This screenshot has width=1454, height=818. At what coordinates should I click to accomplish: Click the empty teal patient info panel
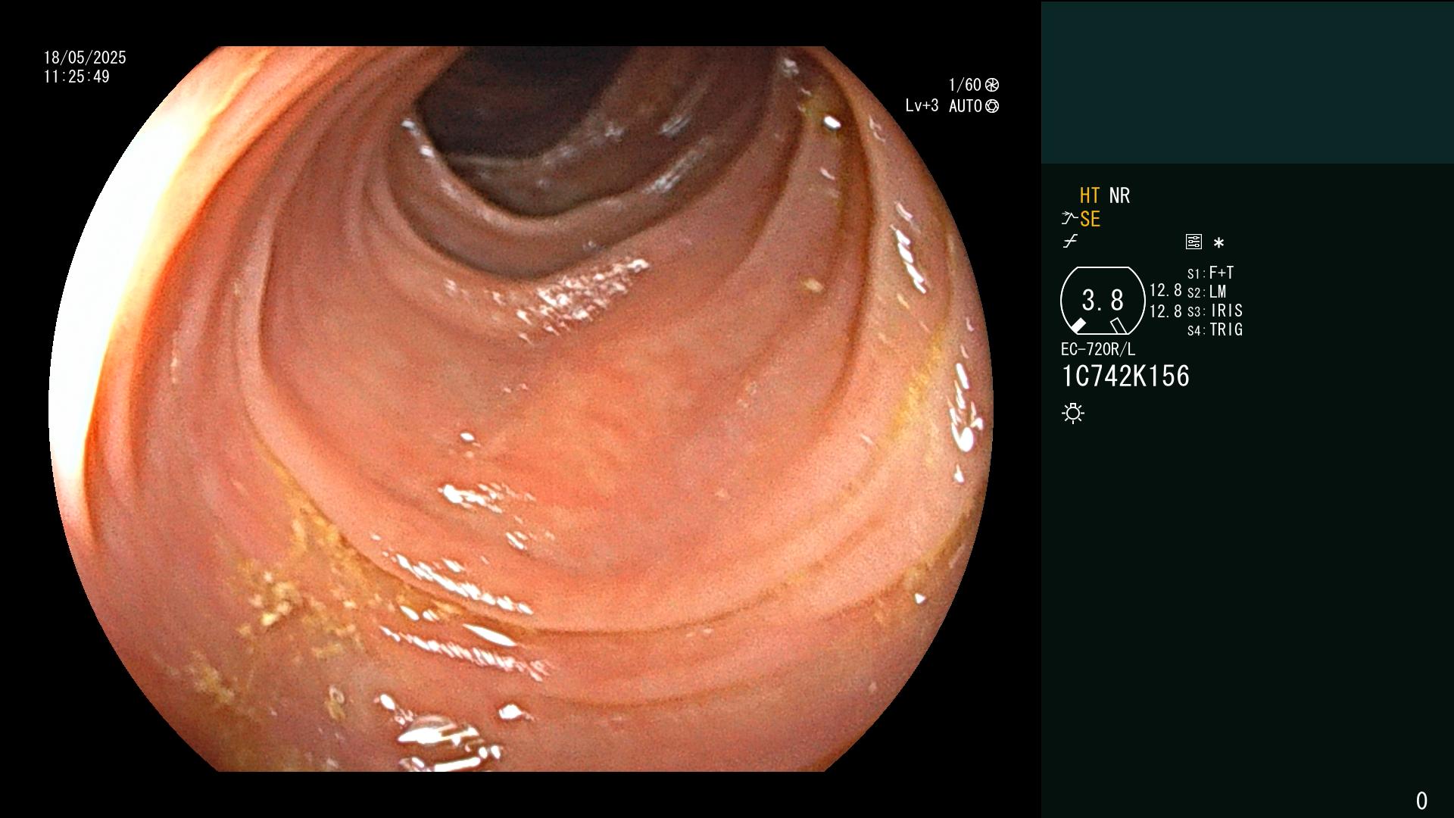(x=1247, y=83)
